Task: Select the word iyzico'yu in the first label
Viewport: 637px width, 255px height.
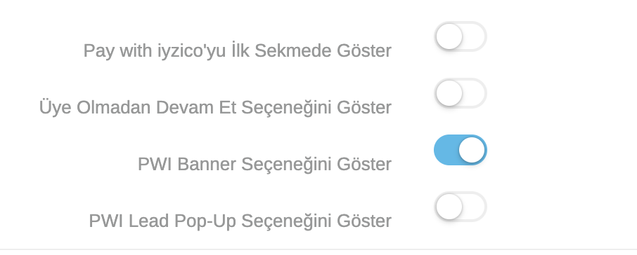Action: pyautogui.click(x=191, y=52)
